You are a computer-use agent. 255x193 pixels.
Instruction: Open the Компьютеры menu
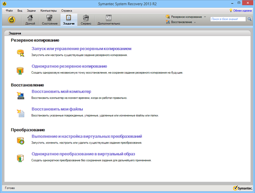[x=48, y=9]
